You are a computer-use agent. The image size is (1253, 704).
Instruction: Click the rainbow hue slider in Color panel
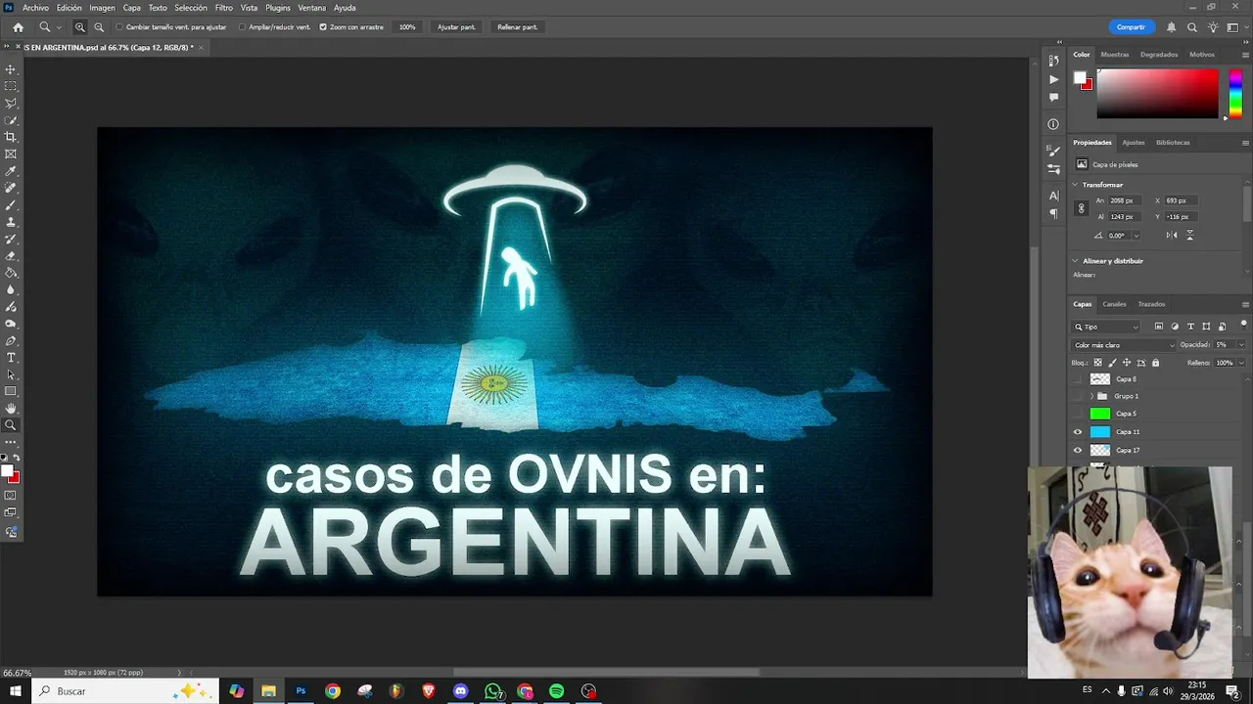(x=1235, y=94)
